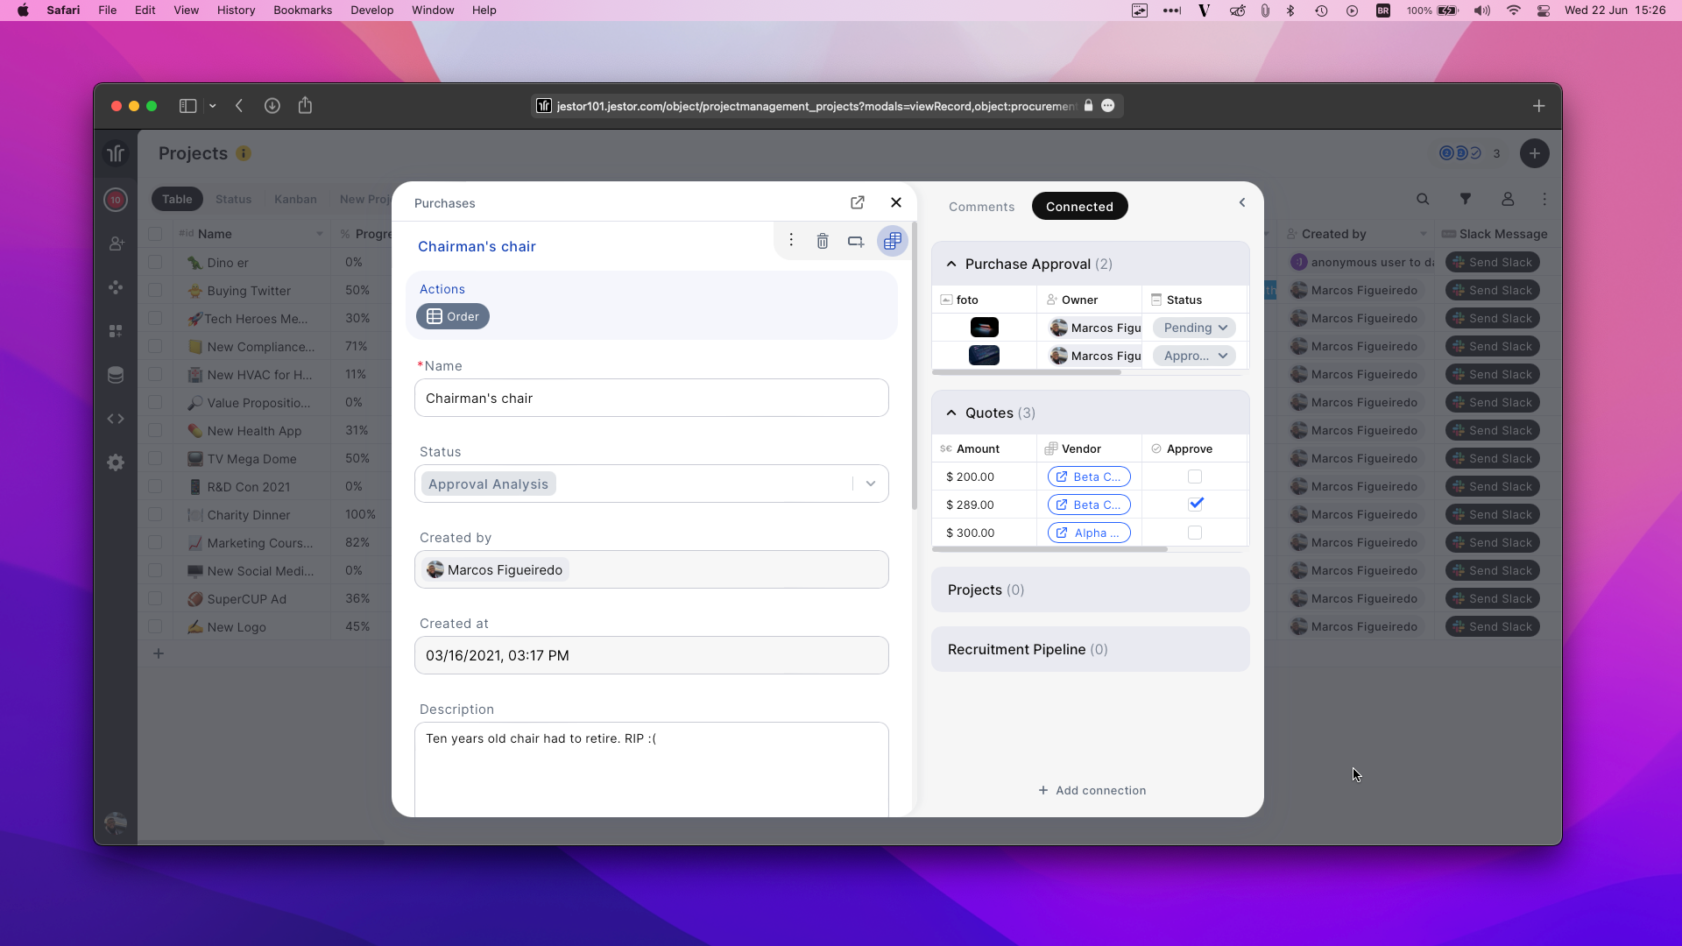Click the Name input field

(651, 398)
